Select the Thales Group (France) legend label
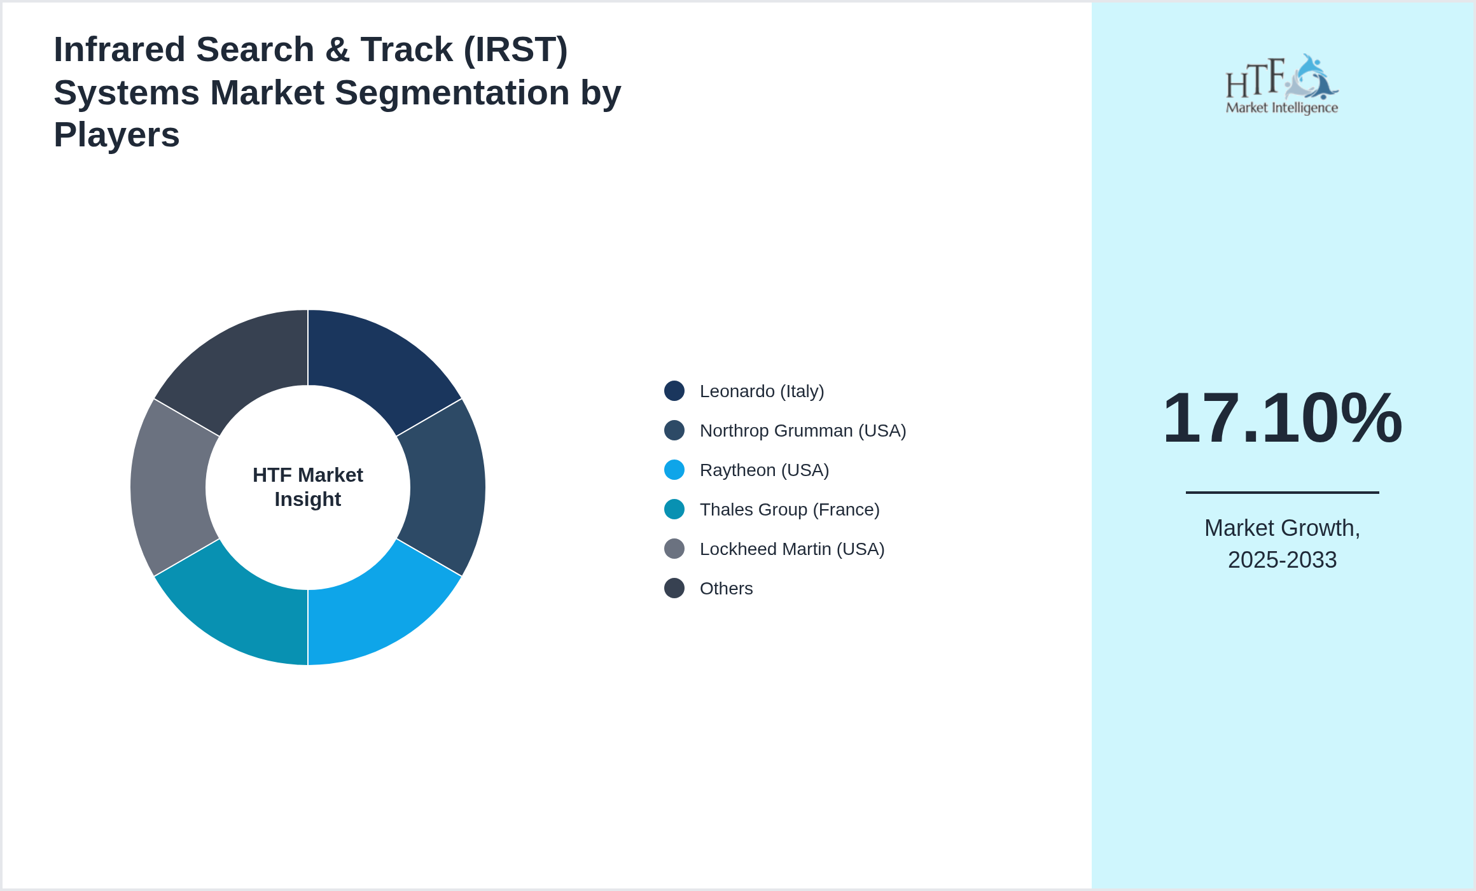Screen dimensions: 1476x891 click(x=790, y=509)
